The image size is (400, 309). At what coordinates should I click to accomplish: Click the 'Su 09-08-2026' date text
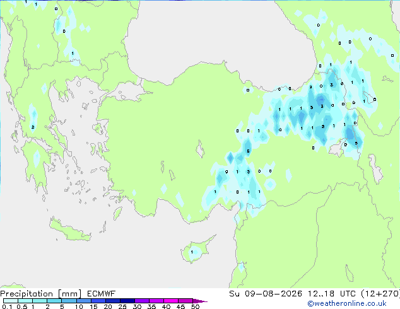pyautogui.click(x=266, y=294)
